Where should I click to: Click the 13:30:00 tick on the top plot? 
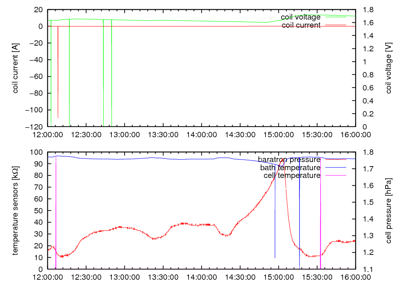pyautogui.click(x=163, y=134)
